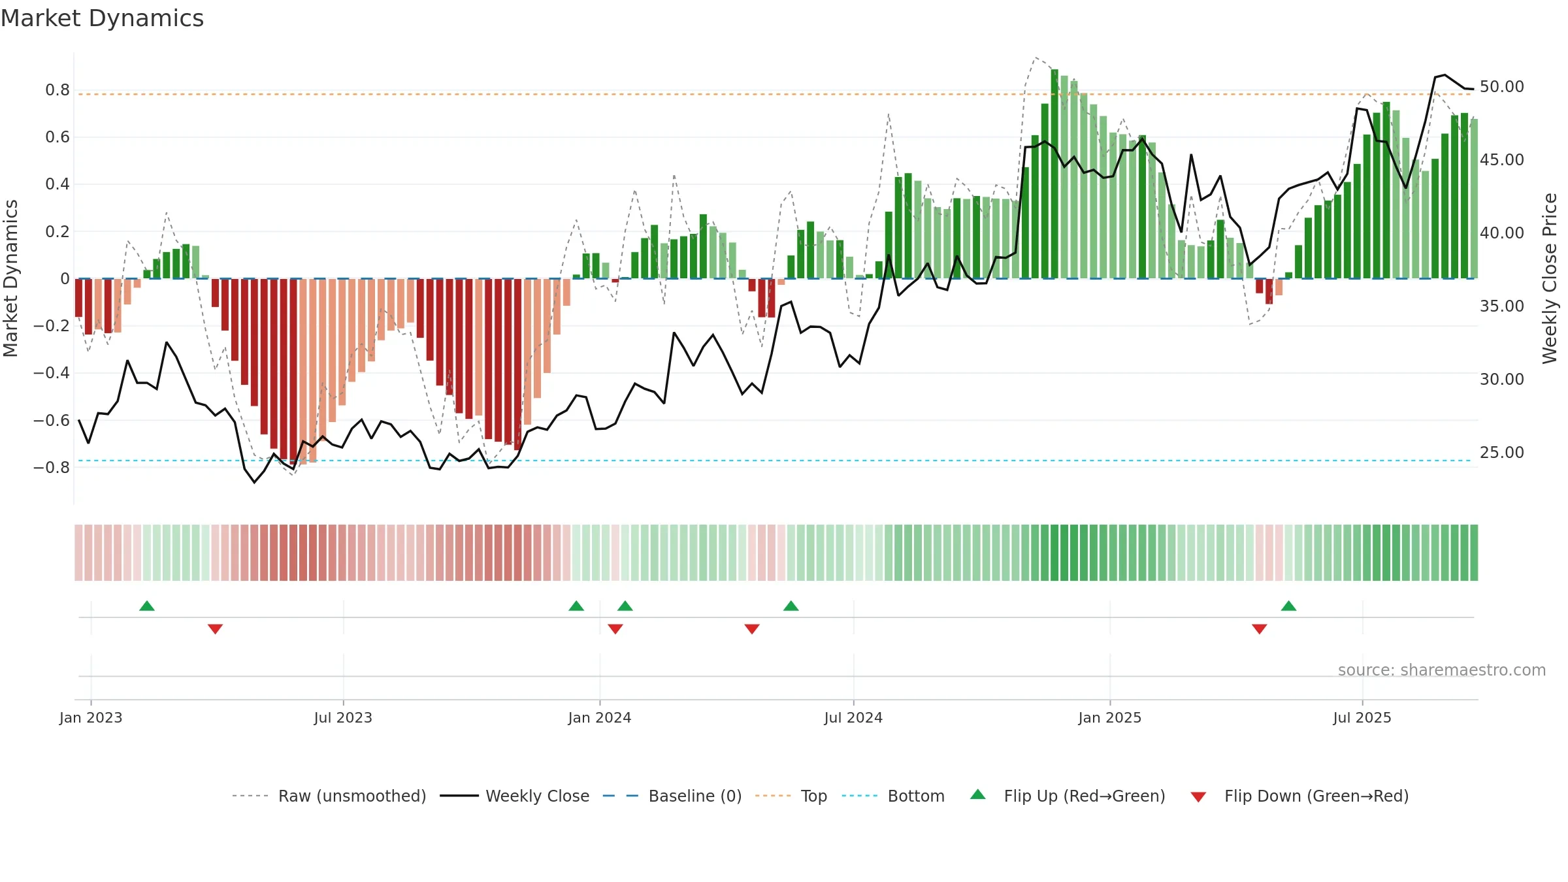Click the 35.00 price axis label

click(1502, 306)
